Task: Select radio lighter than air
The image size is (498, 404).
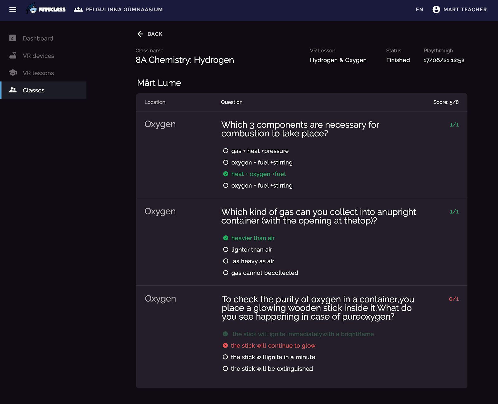Action: pyautogui.click(x=226, y=250)
